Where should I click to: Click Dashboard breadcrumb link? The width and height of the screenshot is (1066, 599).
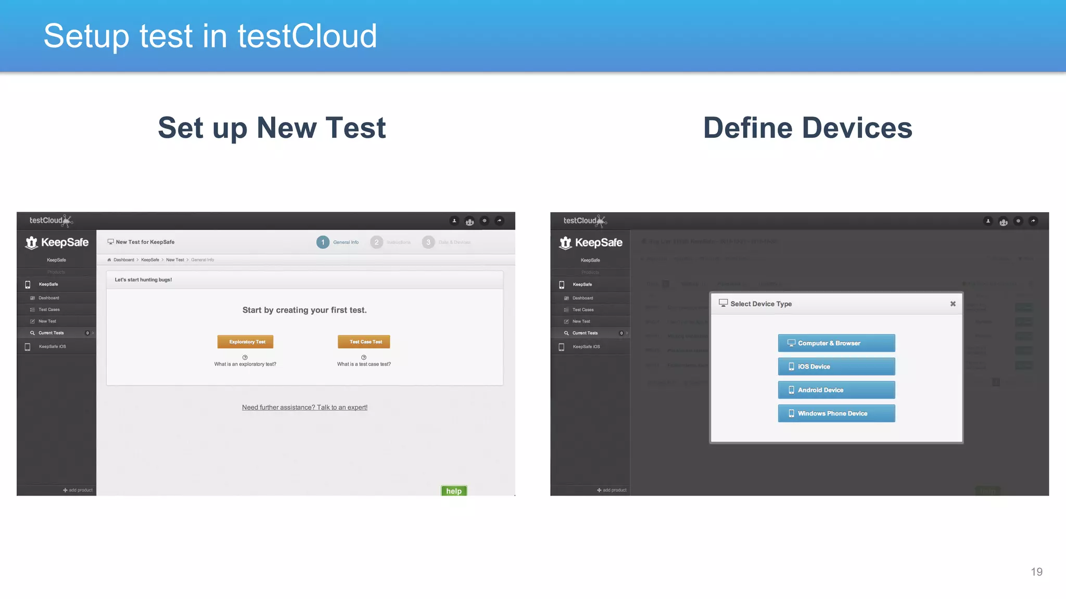pos(124,260)
